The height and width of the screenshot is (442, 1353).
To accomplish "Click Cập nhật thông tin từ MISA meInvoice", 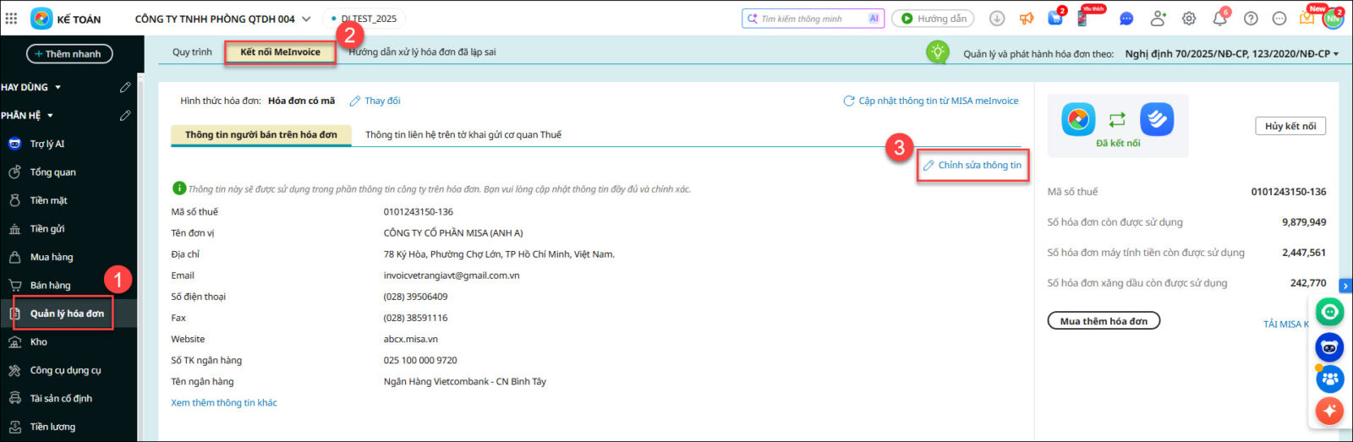I will pos(931,101).
